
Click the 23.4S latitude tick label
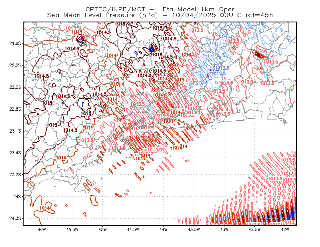(15, 153)
